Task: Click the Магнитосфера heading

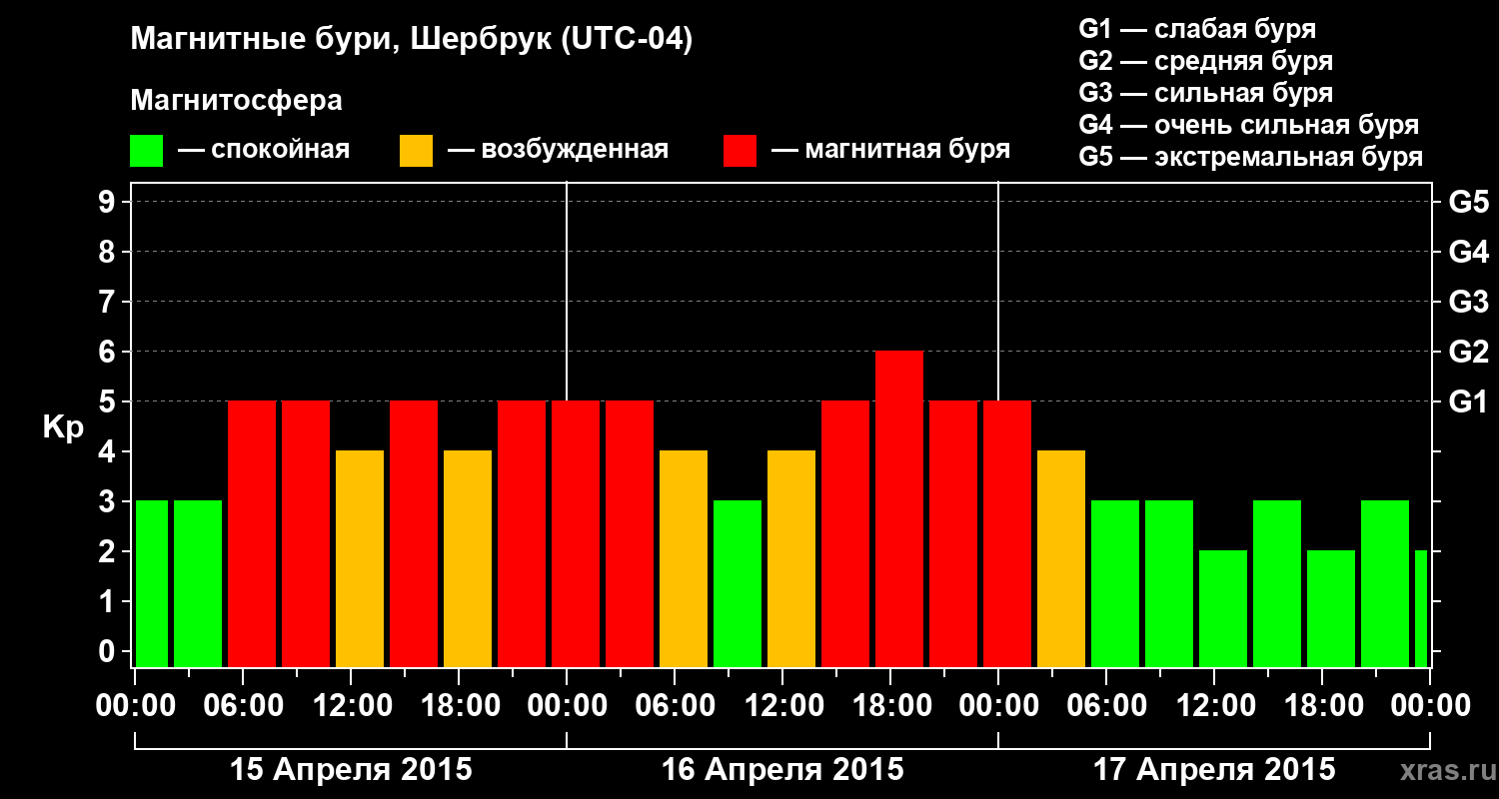Action: point(237,101)
